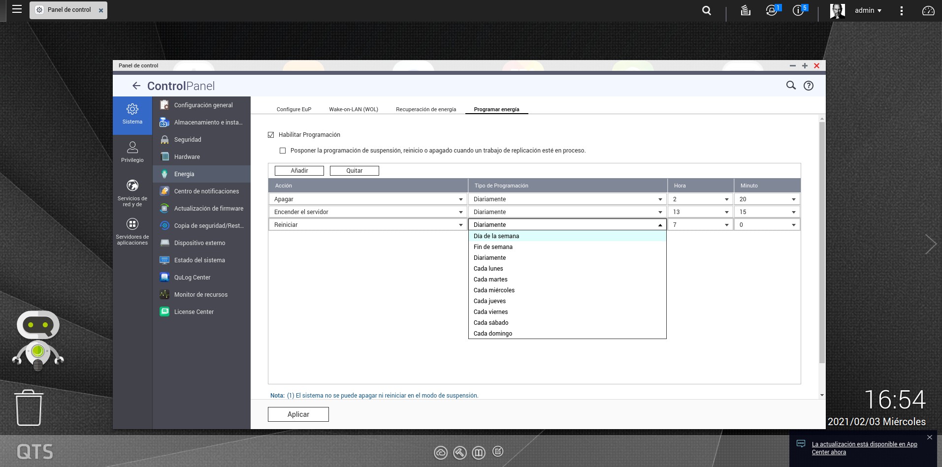Select Cada viernes from the list
This screenshot has width=942, height=467.
pos(490,312)
